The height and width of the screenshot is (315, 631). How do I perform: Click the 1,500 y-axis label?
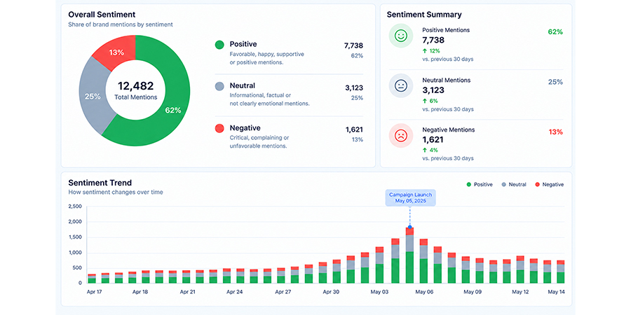pos(75,237)
